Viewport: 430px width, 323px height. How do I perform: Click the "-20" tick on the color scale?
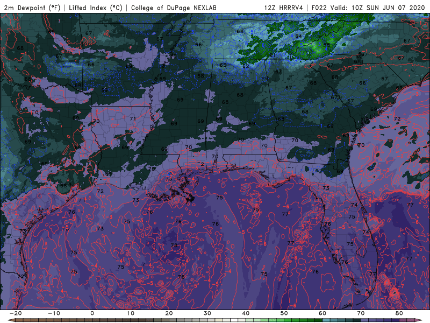(16, 313)
